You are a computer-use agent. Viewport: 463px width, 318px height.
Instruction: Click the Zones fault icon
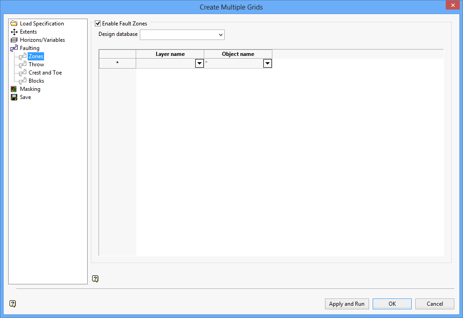23,56
